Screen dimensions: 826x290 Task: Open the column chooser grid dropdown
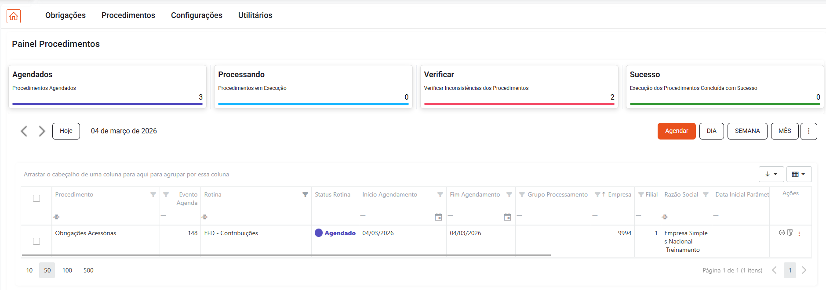(798, 174)
